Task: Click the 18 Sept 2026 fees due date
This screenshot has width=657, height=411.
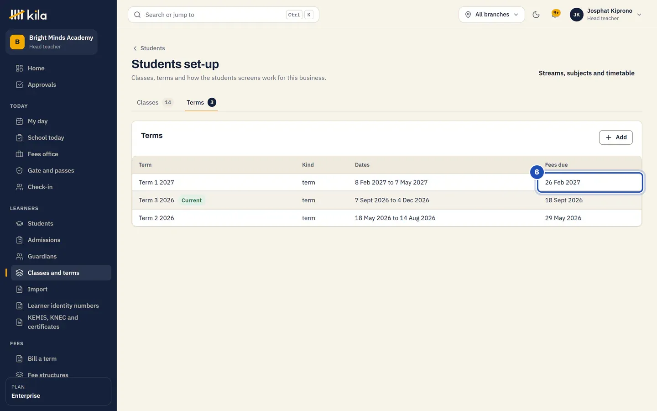Action: [x=564, y=200]
